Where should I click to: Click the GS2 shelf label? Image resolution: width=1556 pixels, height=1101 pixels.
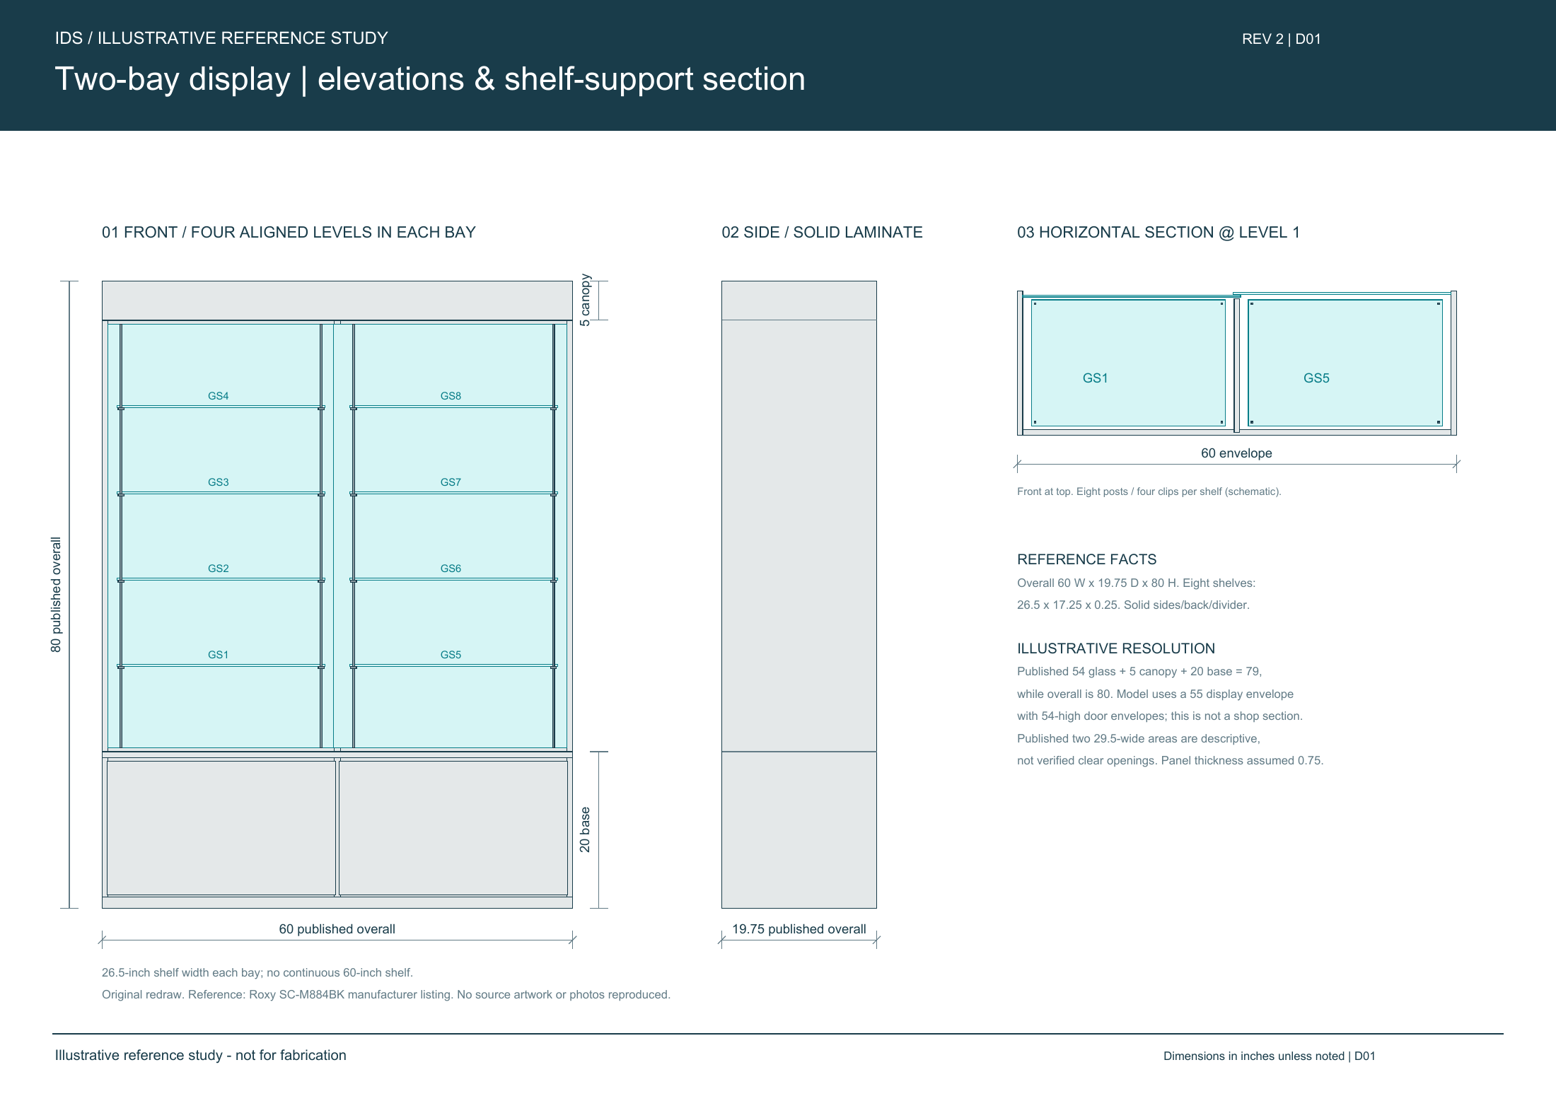(x=218, y=569)
